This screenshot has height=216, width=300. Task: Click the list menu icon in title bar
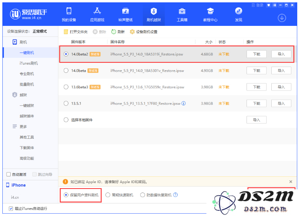(x=274, y=5)
